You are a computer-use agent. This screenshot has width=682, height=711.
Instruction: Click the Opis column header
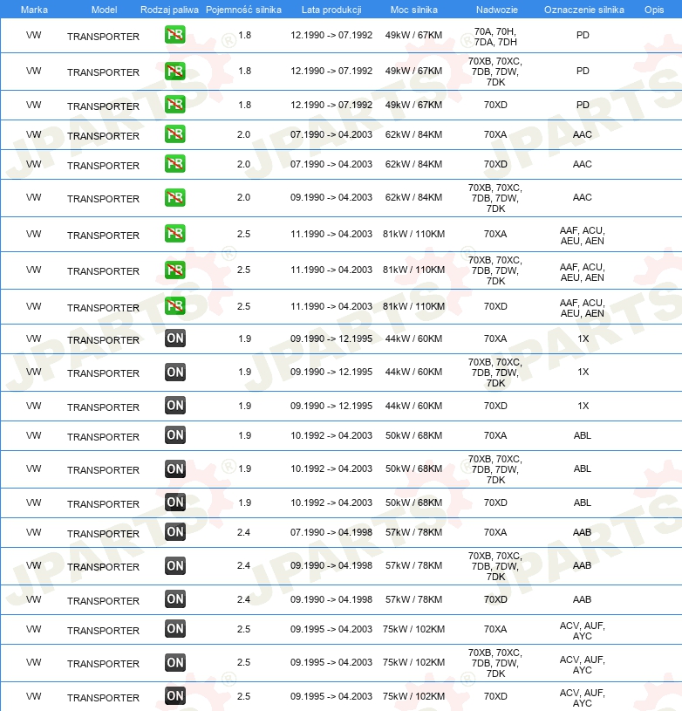[654, 10]
